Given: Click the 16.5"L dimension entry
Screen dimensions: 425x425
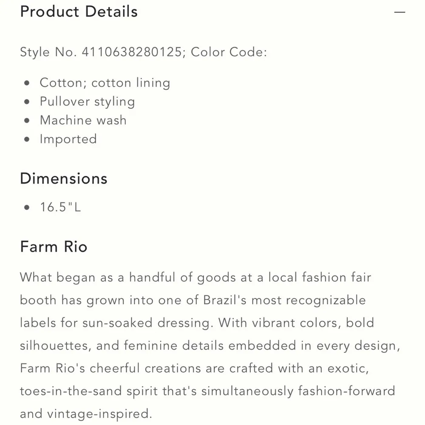Looking at the screenshot, I should point(60,207).
